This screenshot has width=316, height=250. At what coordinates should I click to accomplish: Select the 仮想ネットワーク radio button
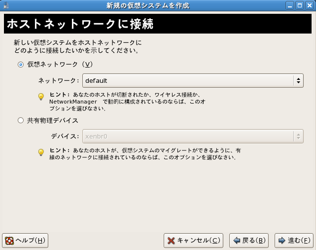click(x=21, y=65)
